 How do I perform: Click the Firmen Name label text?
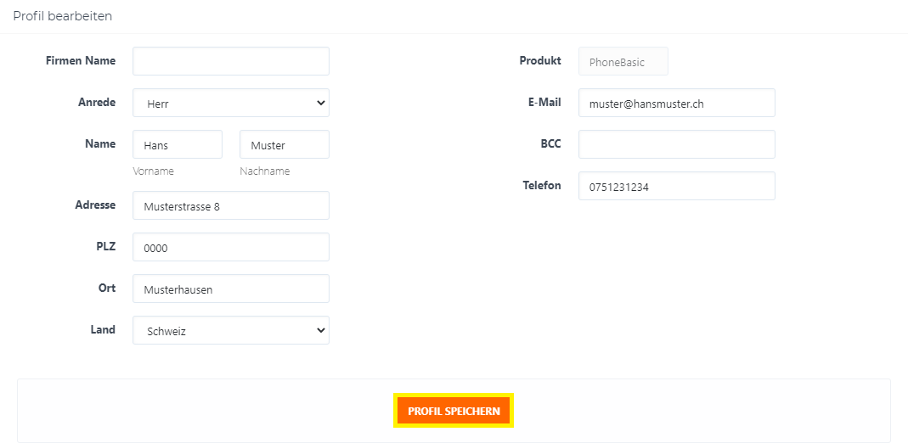click(x=81, y=61)
